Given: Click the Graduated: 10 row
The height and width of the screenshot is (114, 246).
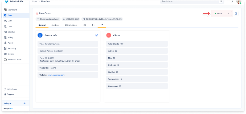Looking at the screenshot, I should [137, 86].
